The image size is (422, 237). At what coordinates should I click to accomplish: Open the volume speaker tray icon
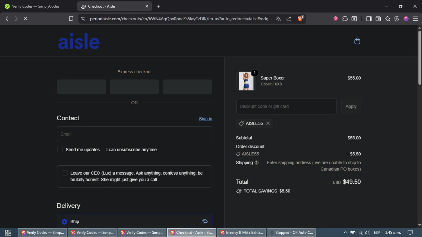pyautogui.click(x=367, y=233)
